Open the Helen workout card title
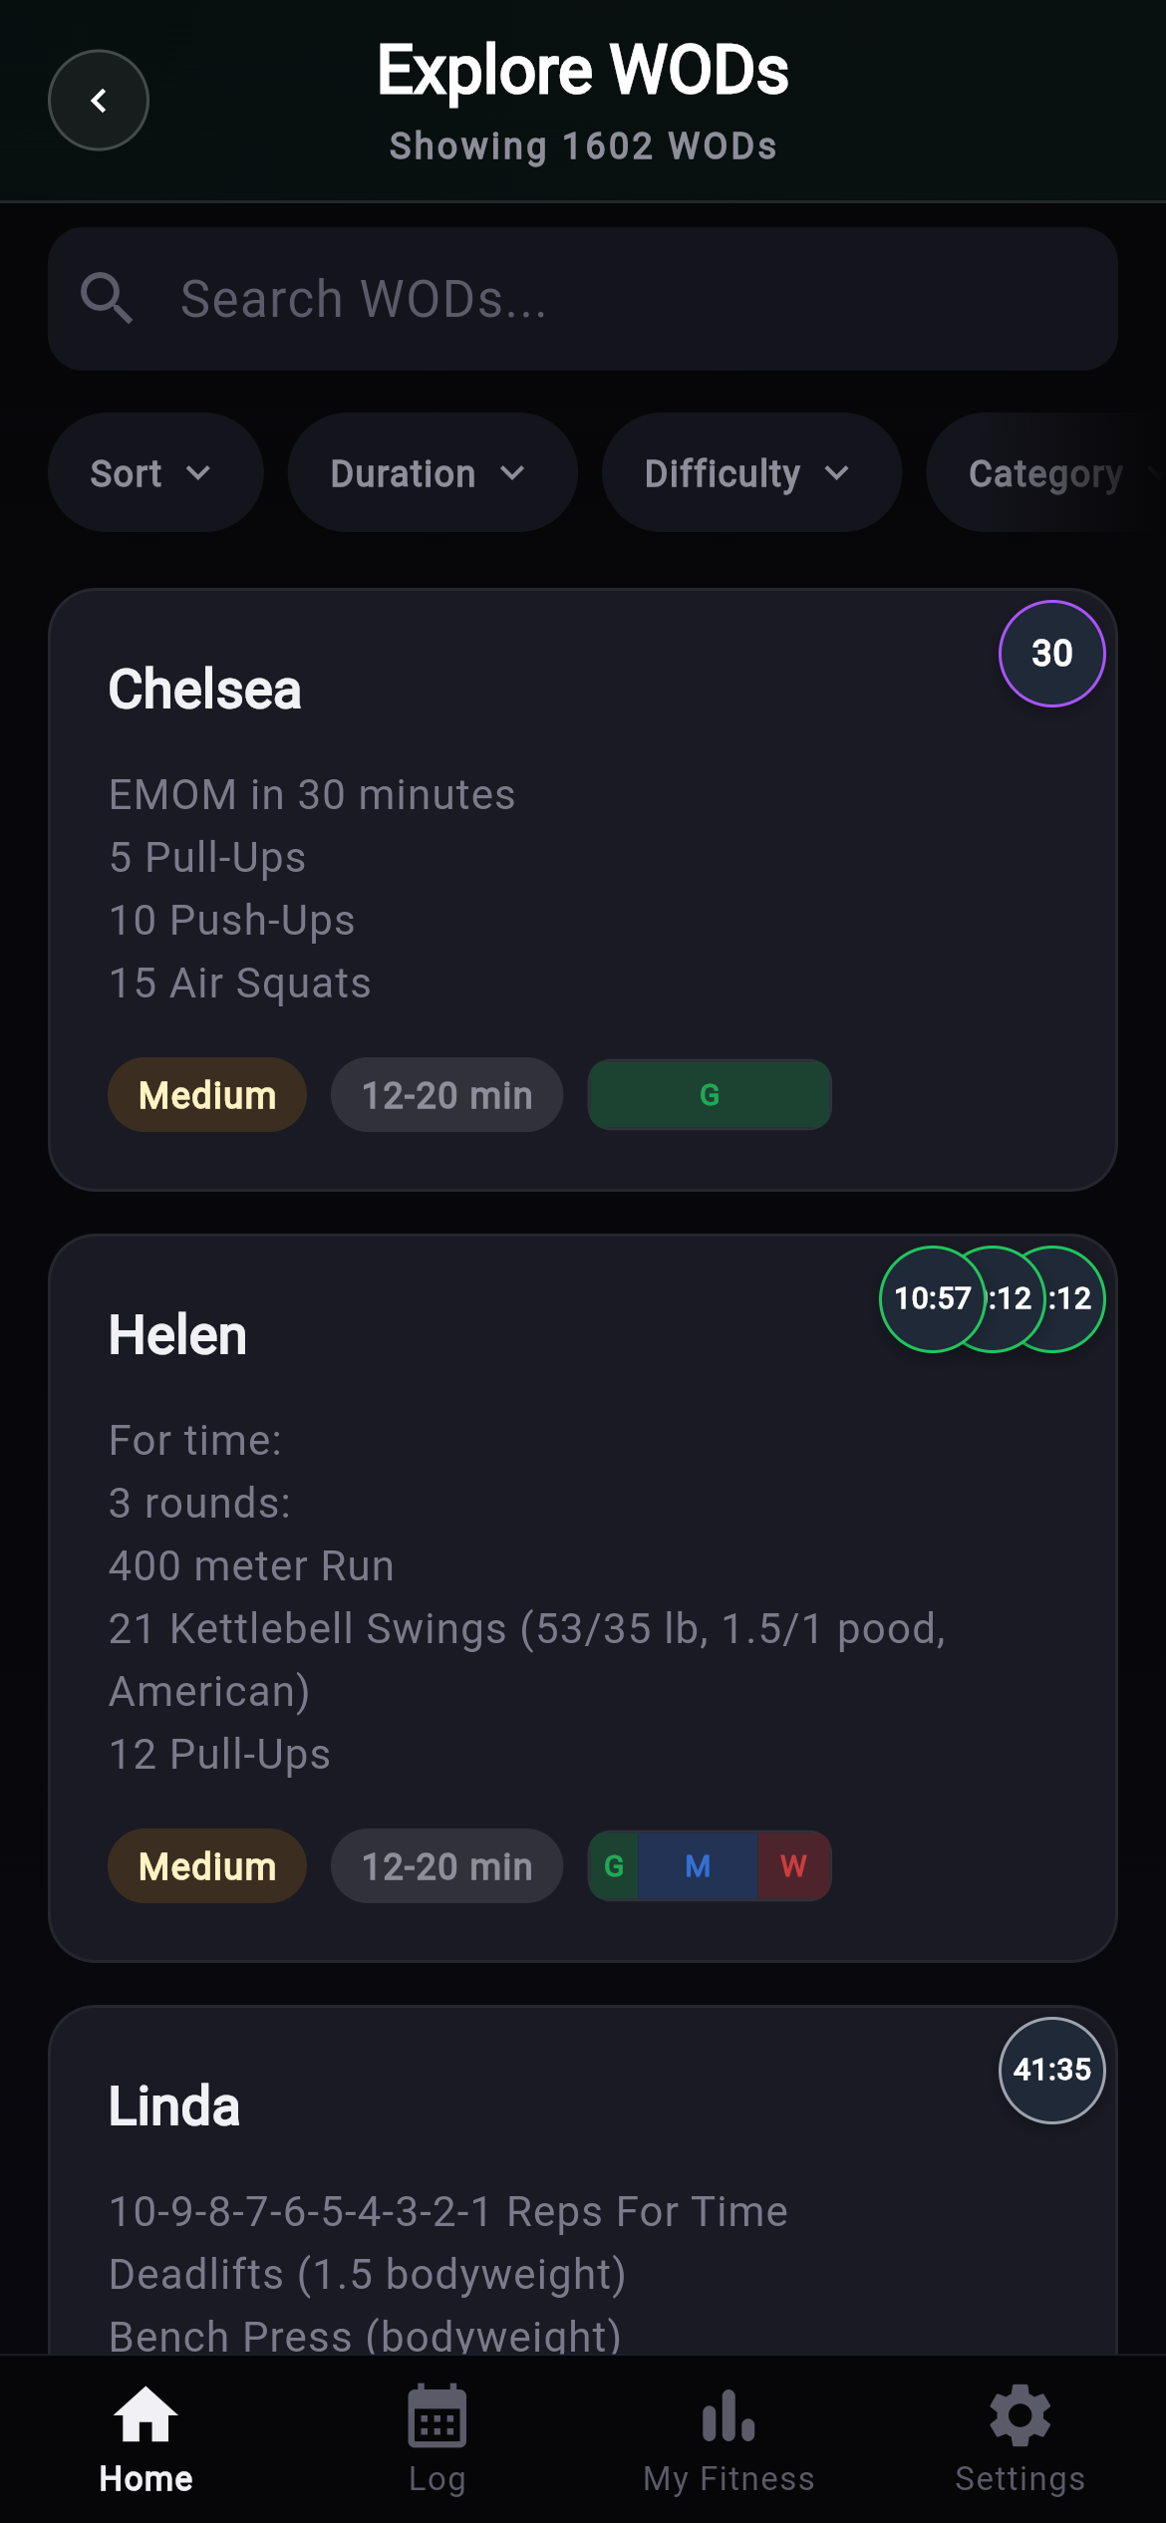1166x2523 pixels. [177, 1335]
